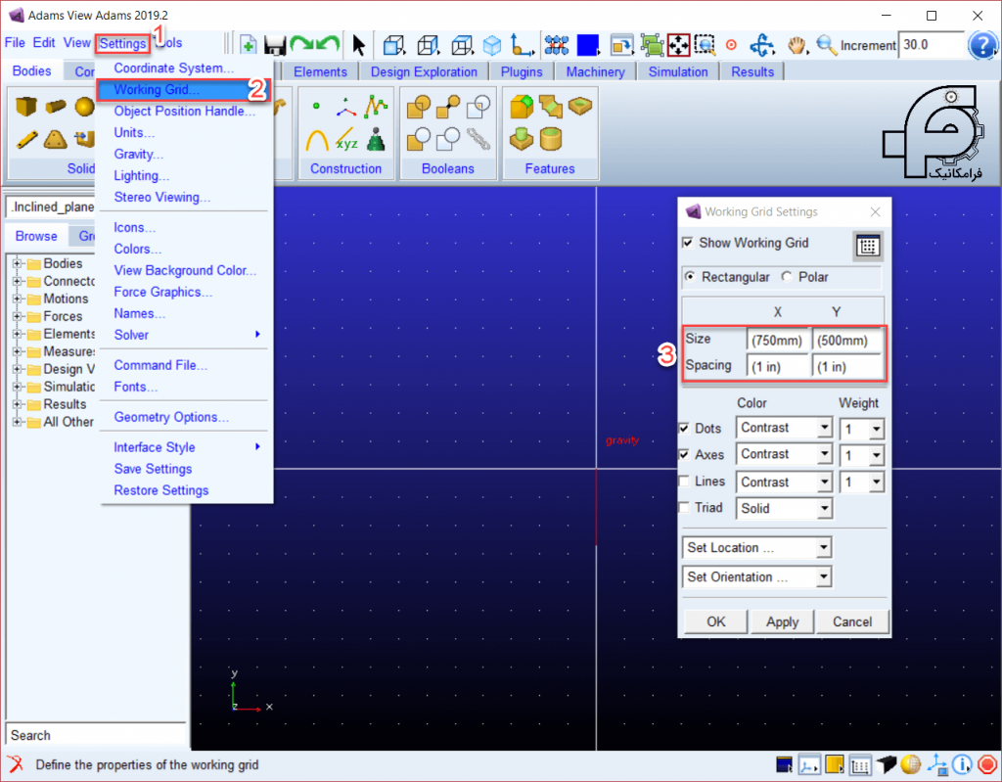Click Apply in Working Grid Settings

pyautogui.click(x=782, y=621)
